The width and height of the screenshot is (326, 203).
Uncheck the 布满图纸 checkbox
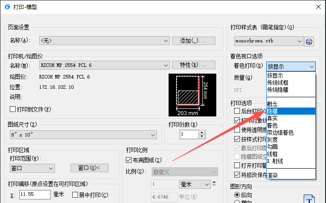coord(129,160)
